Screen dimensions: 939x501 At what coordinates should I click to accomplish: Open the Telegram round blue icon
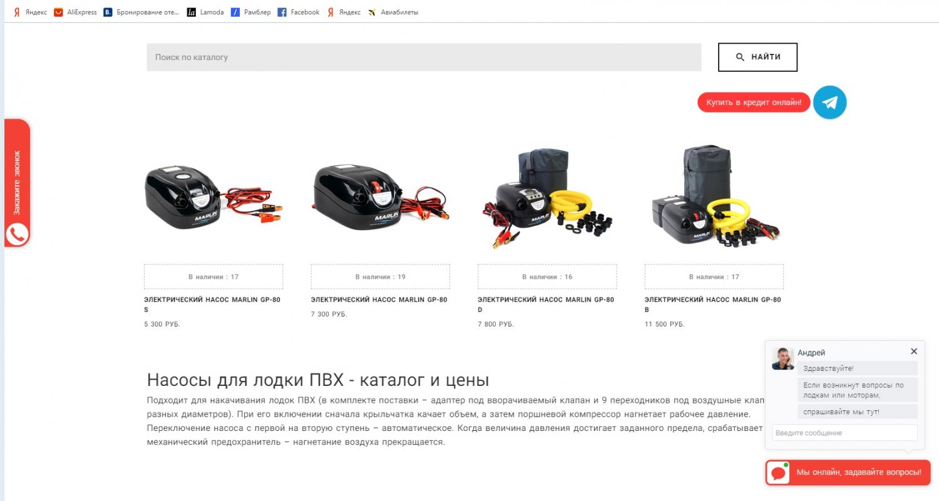click(829, 102)
